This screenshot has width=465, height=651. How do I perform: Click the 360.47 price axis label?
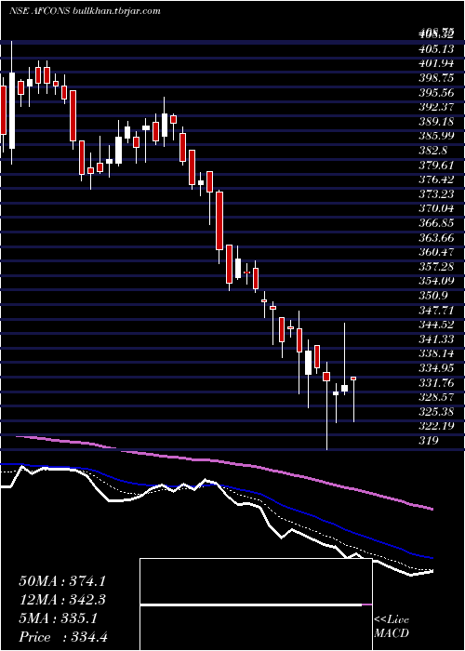(x=435, y=252)
